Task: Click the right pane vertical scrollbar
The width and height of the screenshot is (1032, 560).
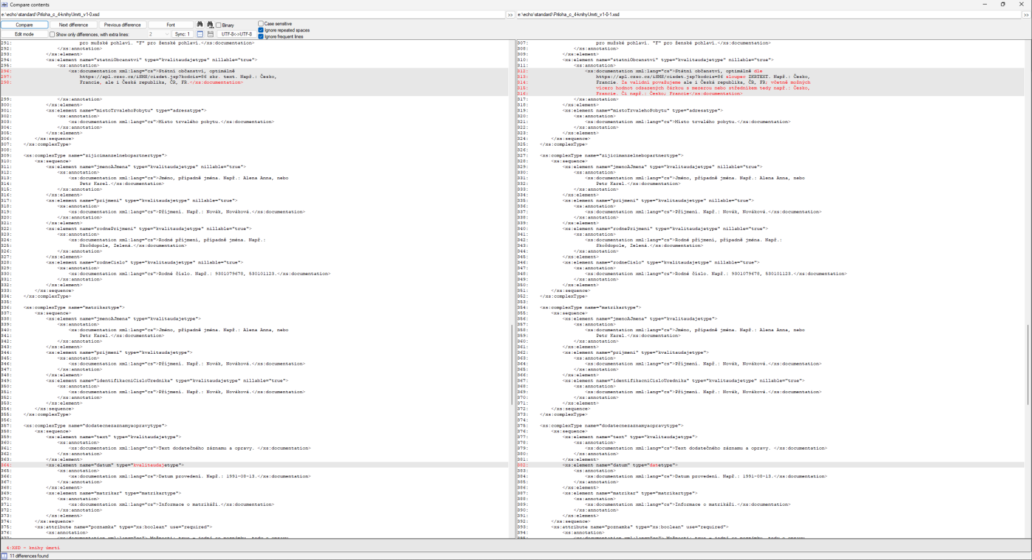Action: 1028,364
